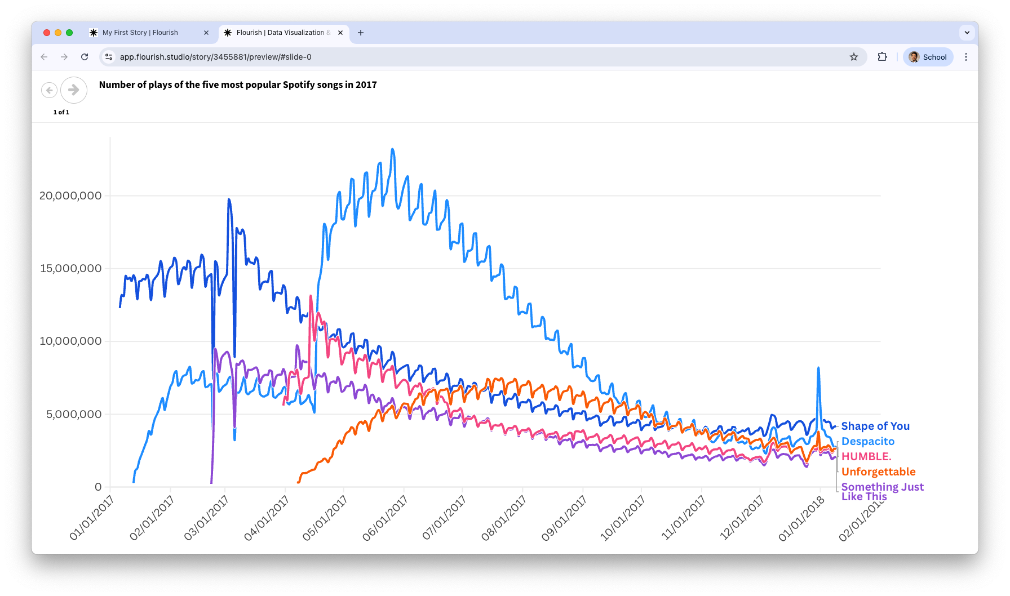Select the HUMBLE. legend label
The width and height of the screenshot is (1010, 596).
coord(866,457)
